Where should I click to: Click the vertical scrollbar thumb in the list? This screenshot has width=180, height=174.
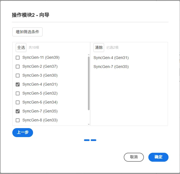coord(89,83)
